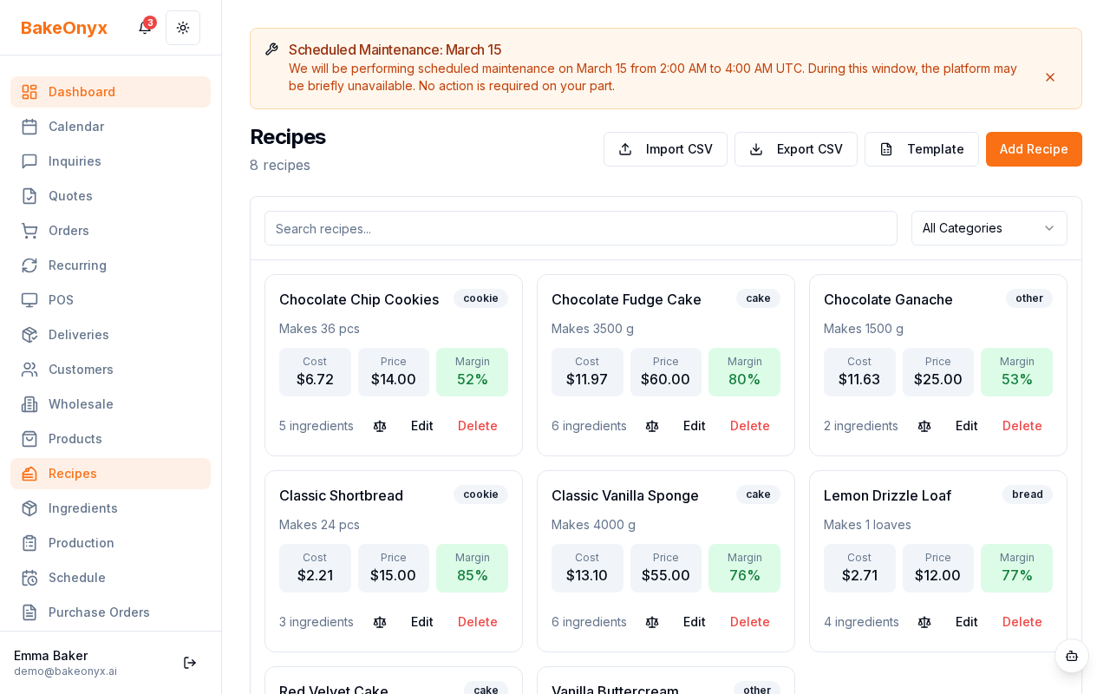Screen dimensions: 1110x694
Task: Toggle light/dark theme with the sun icon
Action: point(183,28)
